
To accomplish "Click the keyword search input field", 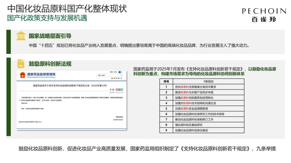I will click(108, 75).
